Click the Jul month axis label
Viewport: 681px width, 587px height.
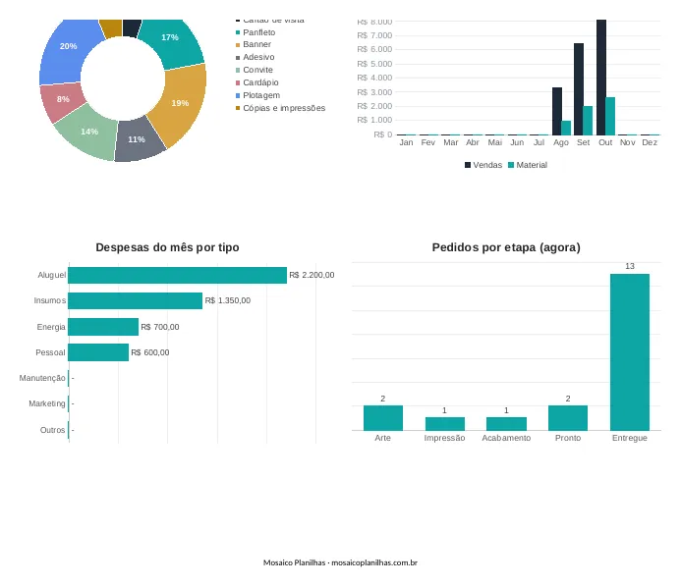(539, 142)
